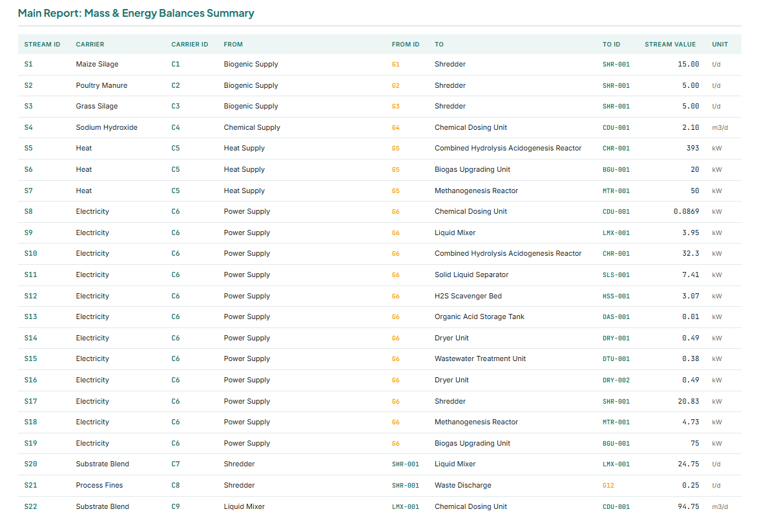757x518 pixels.
Task: Click the G12 to ID
Action: click(x=608, y=485)
